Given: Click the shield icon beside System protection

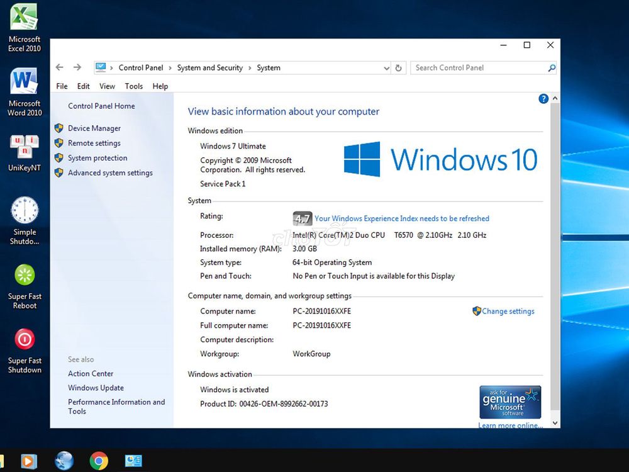Looking at the screenshot, I should [x=59, y=158].
